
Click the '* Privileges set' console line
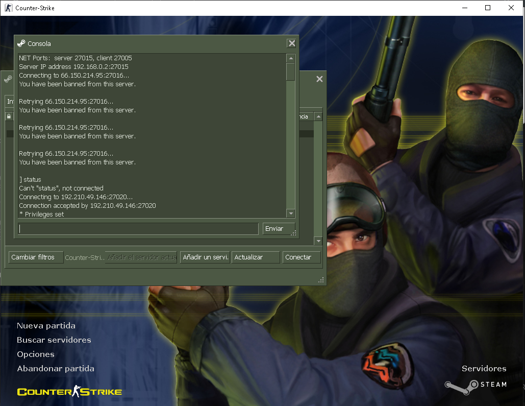[x=41, y=214]
